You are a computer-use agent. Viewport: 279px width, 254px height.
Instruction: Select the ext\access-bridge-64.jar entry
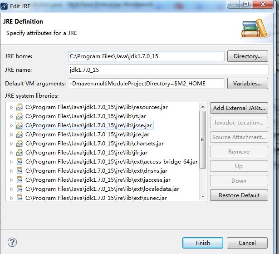click(x=112, y=162)
